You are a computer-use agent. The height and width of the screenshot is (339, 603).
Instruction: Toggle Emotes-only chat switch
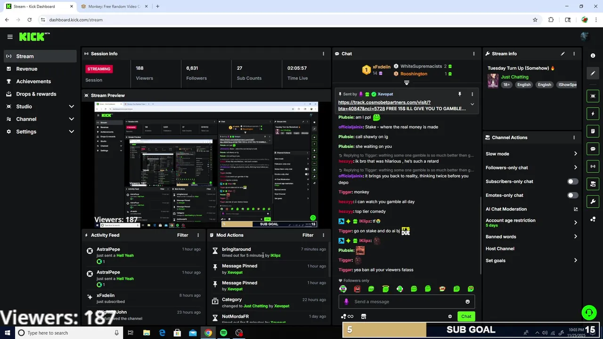pyautogui.click(x=572, y=195)
